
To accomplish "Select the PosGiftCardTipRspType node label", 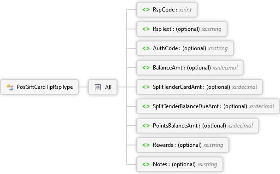I will pos(45,87).
